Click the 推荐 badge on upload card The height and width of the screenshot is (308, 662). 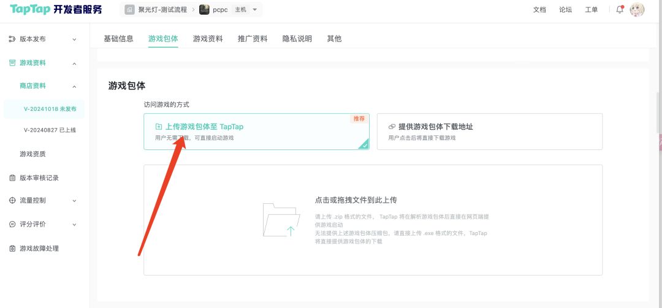pos(359,119)
